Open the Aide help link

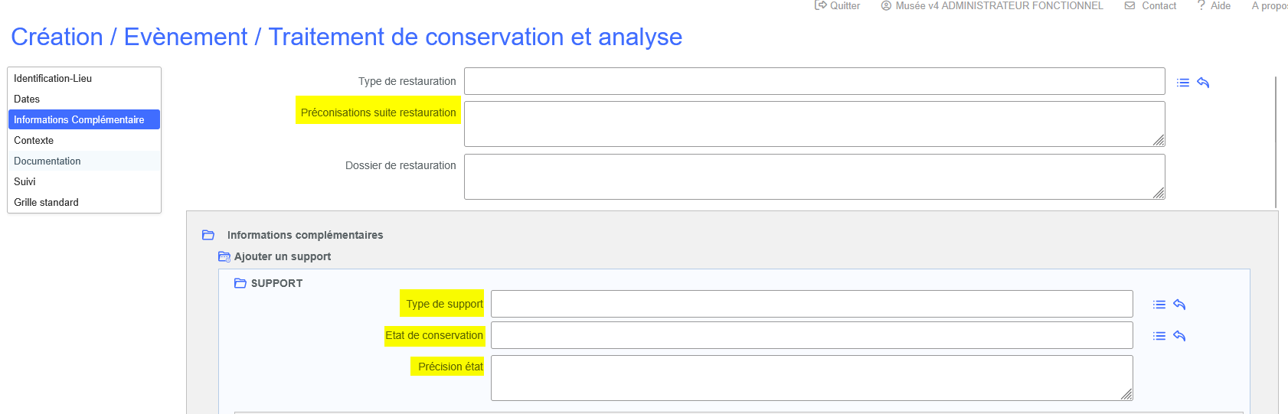tap(1214, 5)
